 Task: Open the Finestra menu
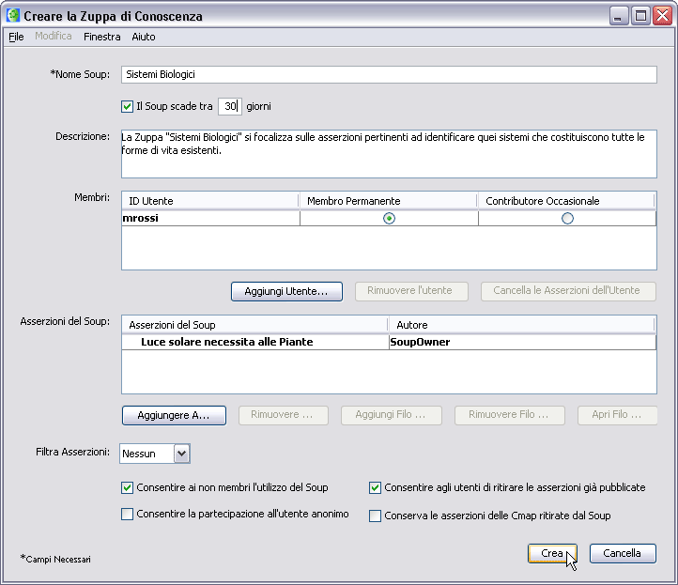click(x=101, y=37)
